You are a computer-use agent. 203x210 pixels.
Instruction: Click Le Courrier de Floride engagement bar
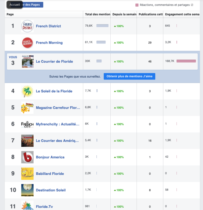click(x=186, y=61)
